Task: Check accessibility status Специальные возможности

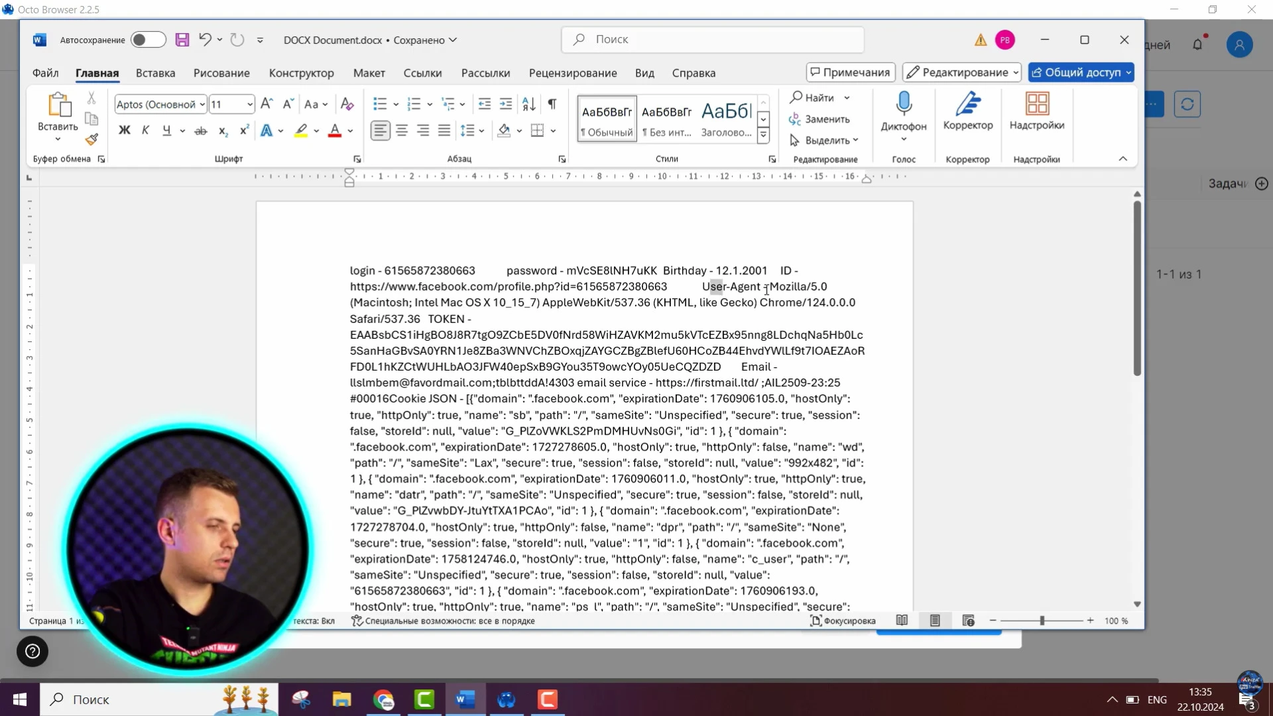Action: (443, 621)
